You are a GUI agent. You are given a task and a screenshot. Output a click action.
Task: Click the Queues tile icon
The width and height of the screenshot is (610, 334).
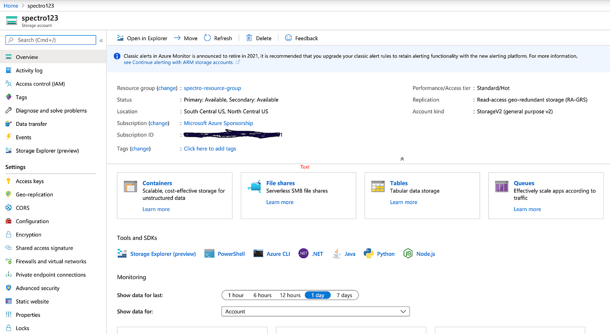pos(502,186)
